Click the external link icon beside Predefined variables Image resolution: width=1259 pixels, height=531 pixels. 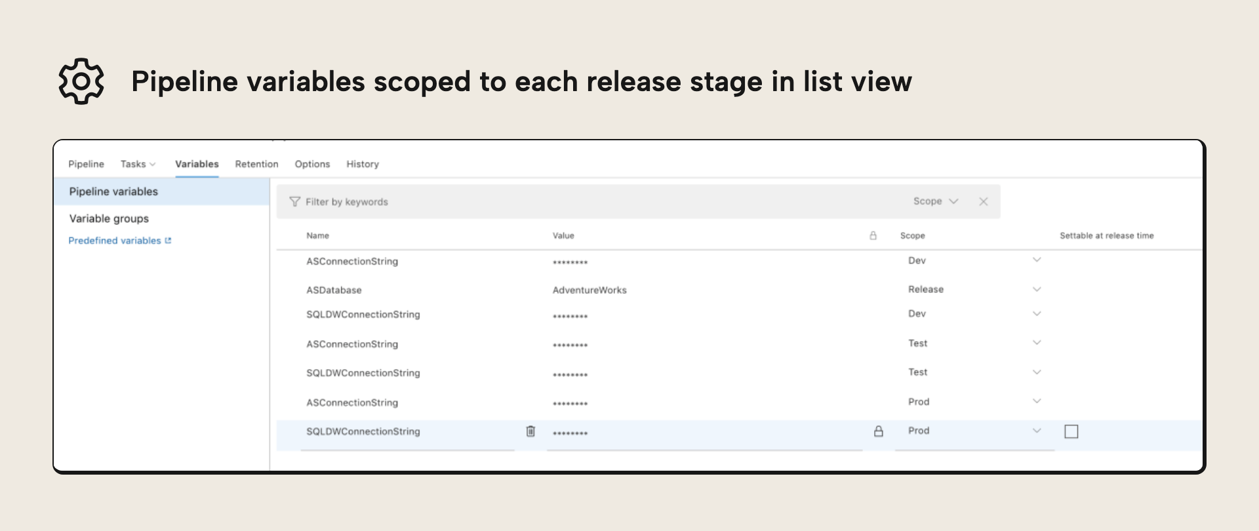(x=169, y=241)
